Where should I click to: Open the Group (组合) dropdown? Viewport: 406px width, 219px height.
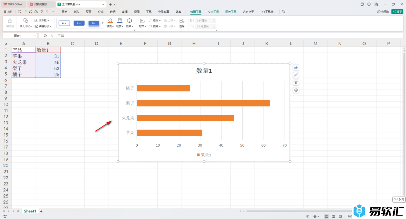[154, 20]
